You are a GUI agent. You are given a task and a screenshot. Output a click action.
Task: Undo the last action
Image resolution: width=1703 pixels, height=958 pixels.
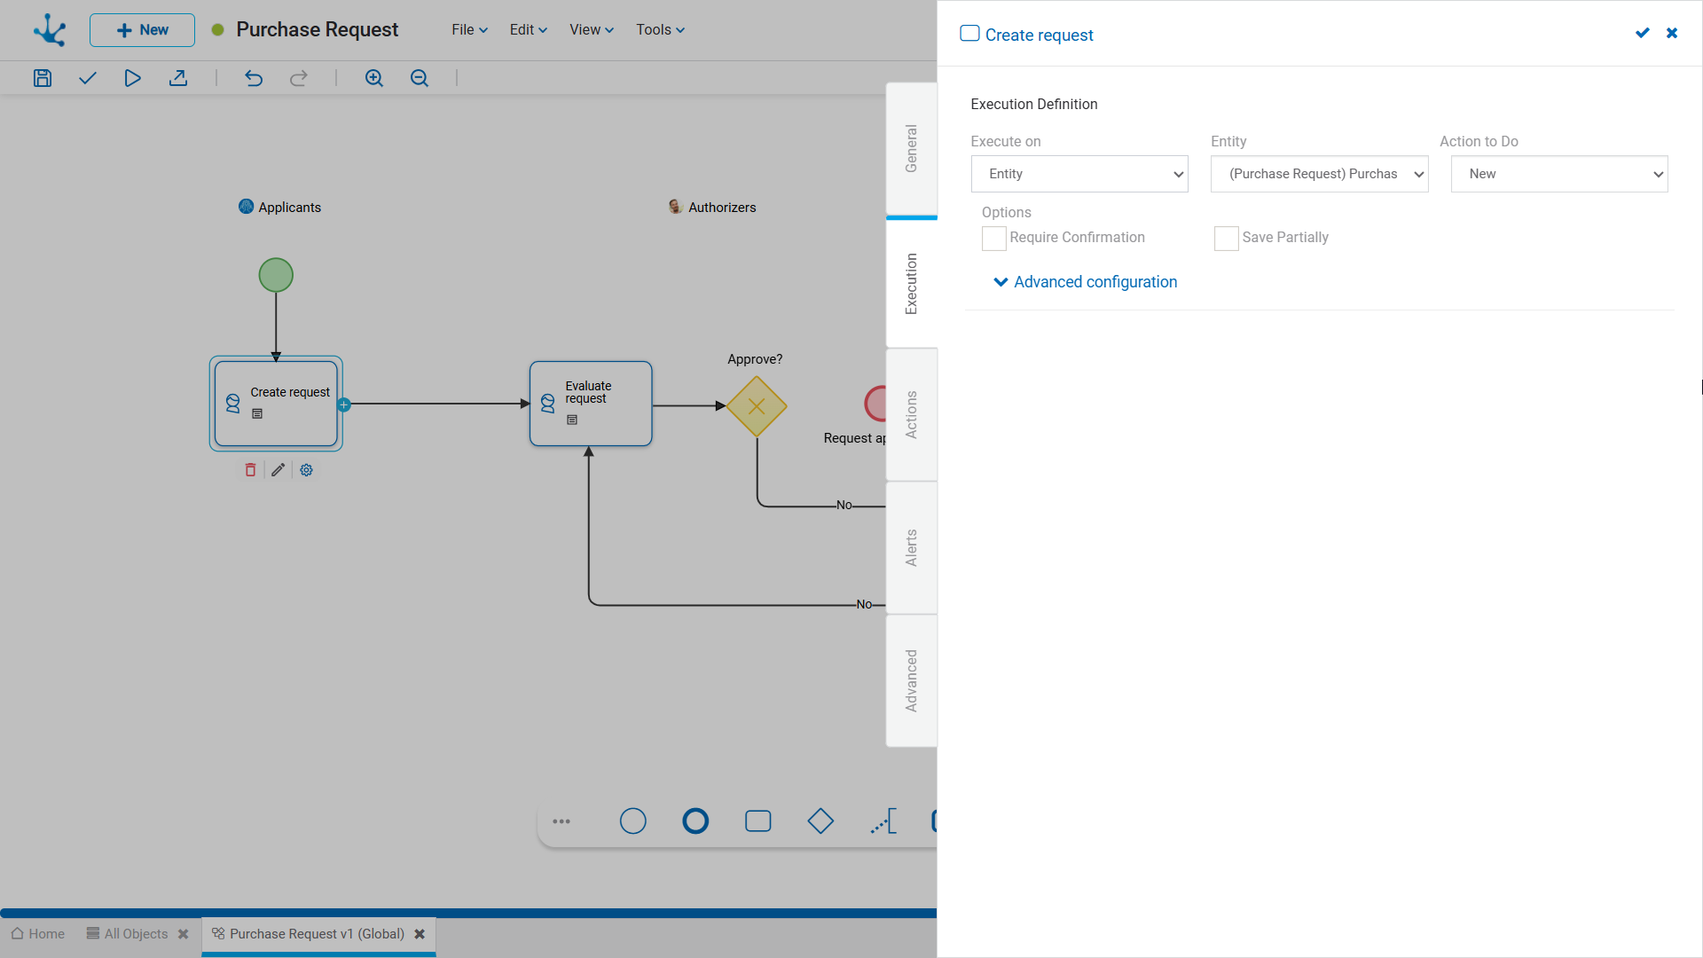(254, 78)
